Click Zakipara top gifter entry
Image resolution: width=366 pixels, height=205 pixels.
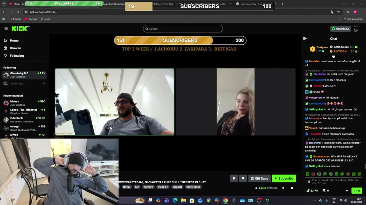click(319, 49)
